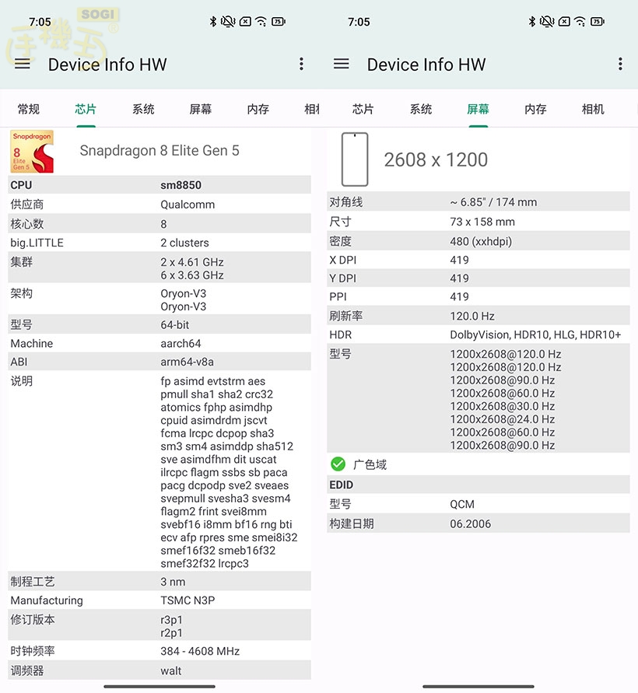This screenshot has width=638, height=693.
Task: Tap the green check icon next to 广色域
Action: coord(338,464)
